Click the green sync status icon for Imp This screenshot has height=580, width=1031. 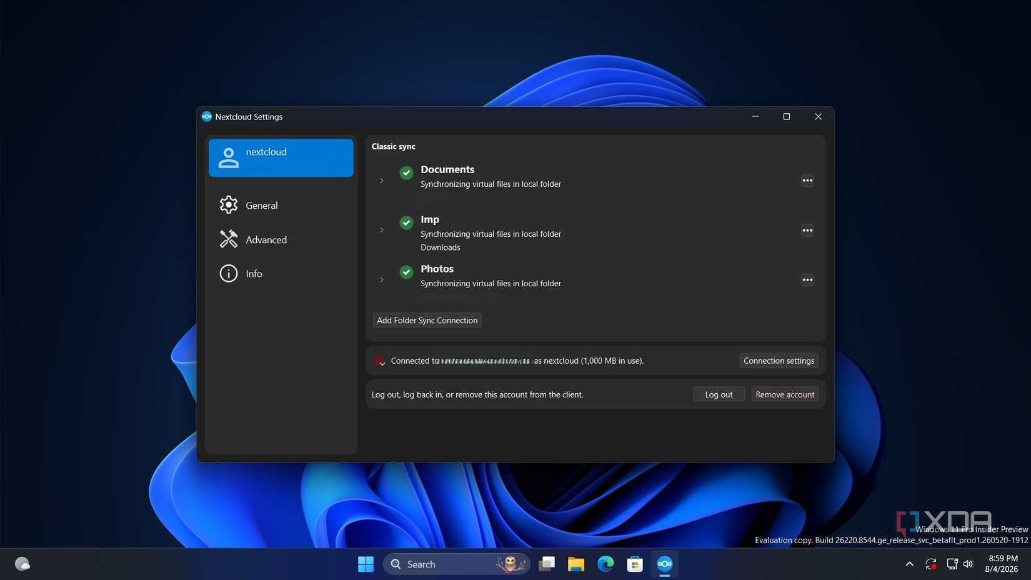(406, 222)
